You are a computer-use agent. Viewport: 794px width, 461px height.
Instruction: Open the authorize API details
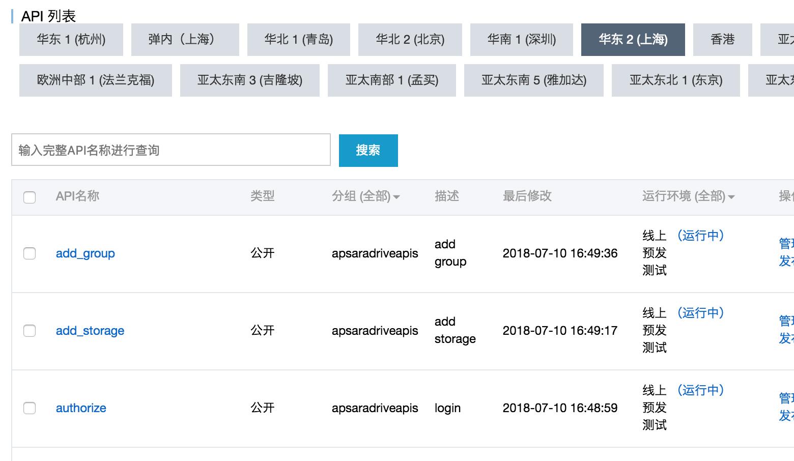click(x=80, y=408)
